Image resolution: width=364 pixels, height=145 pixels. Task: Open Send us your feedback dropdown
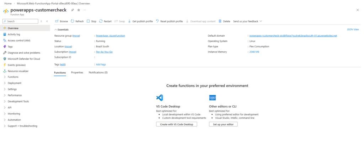[x=247, y=21]
